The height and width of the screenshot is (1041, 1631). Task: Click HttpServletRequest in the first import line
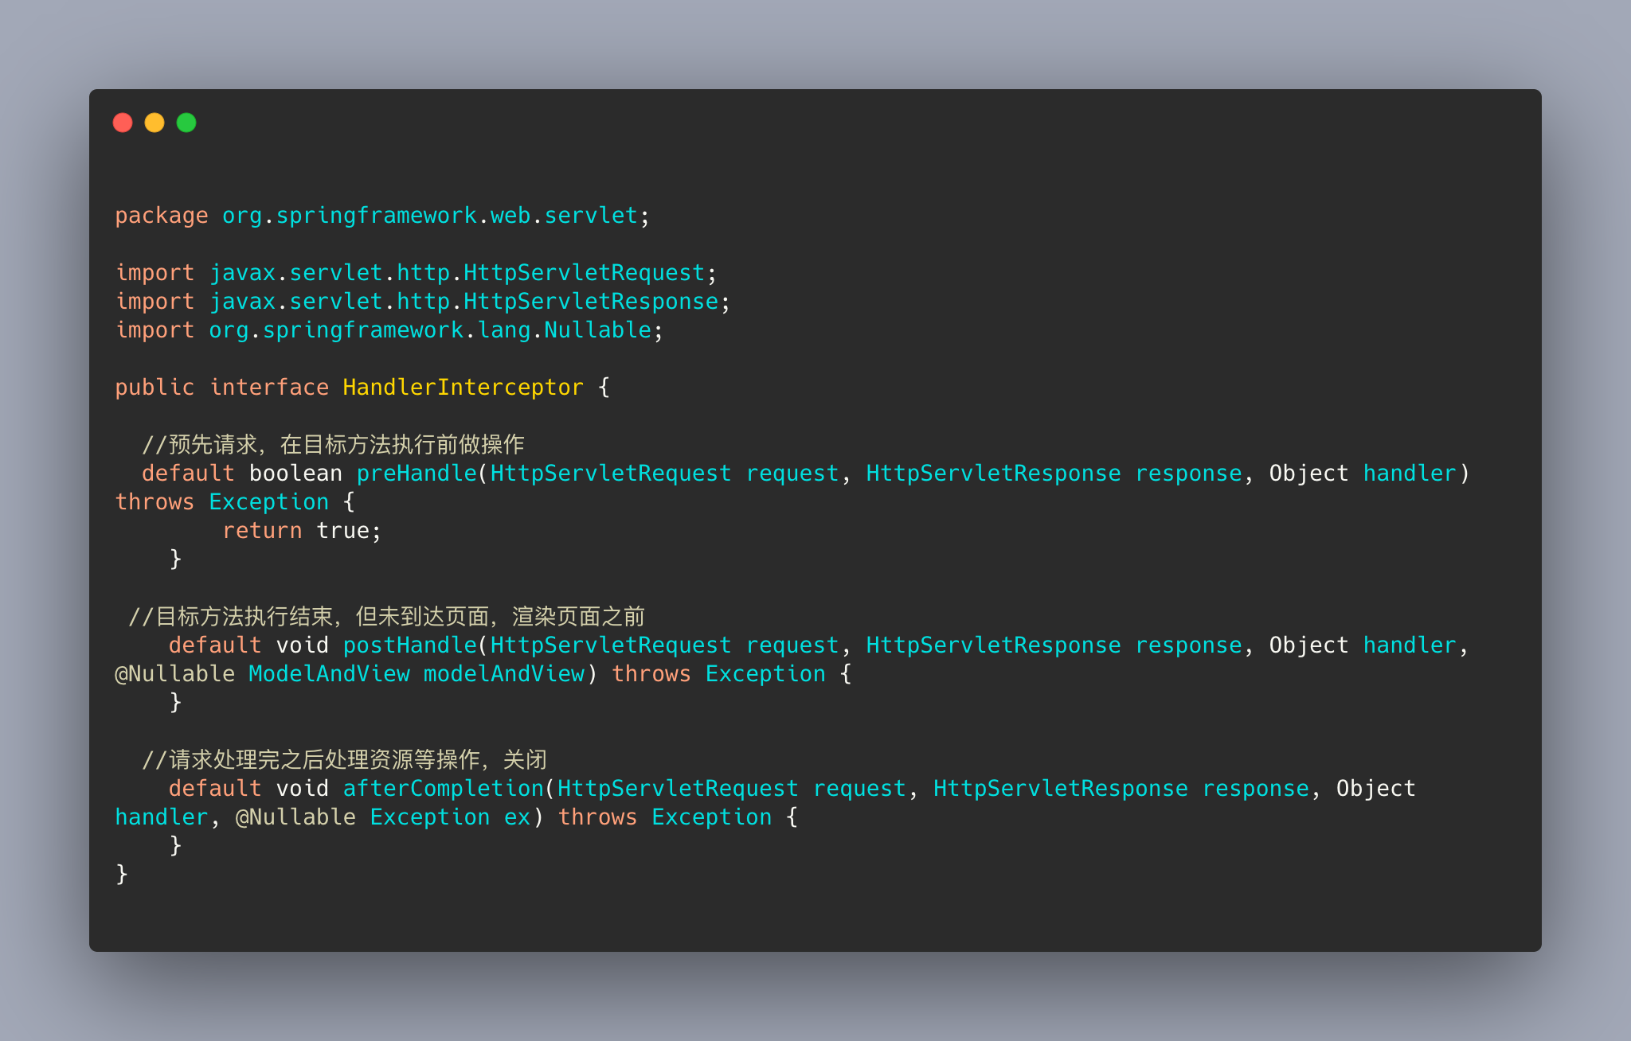585,273
